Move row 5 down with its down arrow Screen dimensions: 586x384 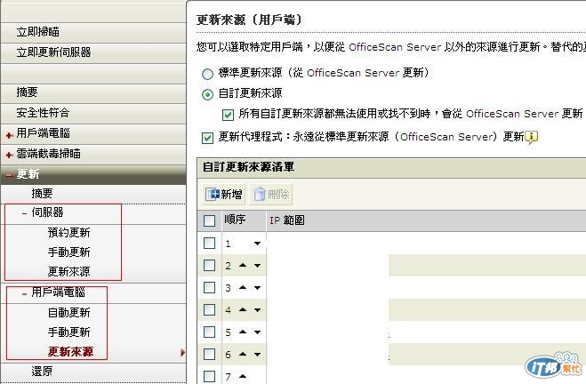pos(257,332)
